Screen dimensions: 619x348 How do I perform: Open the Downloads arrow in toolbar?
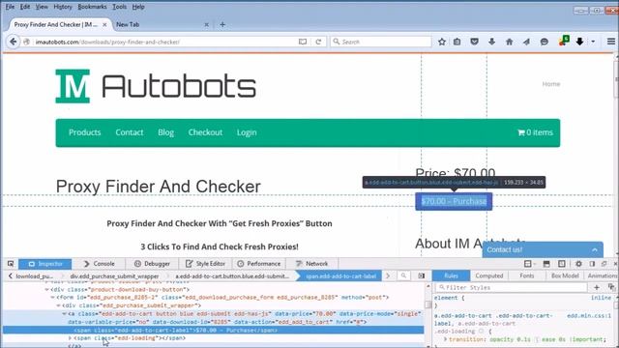point(491,42)
